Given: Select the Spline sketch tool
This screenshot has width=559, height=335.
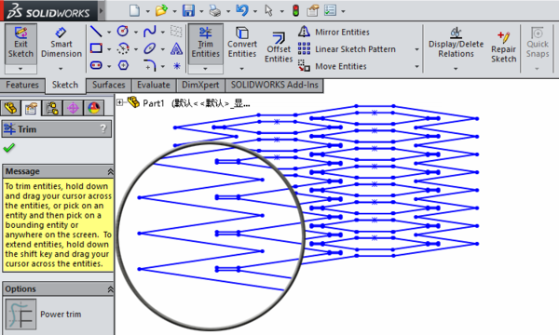Looking at the screenshot, I should [x=150, y=32].
